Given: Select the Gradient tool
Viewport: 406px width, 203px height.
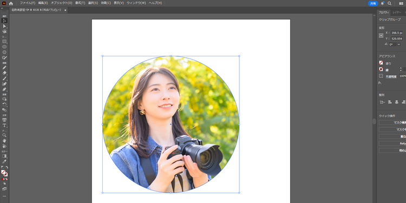Looking at the screenshot, I should 4,156.
